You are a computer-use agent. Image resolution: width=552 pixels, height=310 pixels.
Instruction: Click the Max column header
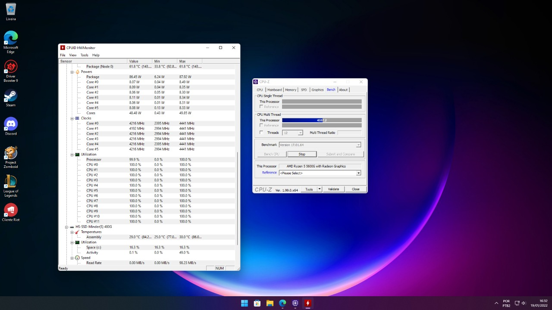coord(190,61)
